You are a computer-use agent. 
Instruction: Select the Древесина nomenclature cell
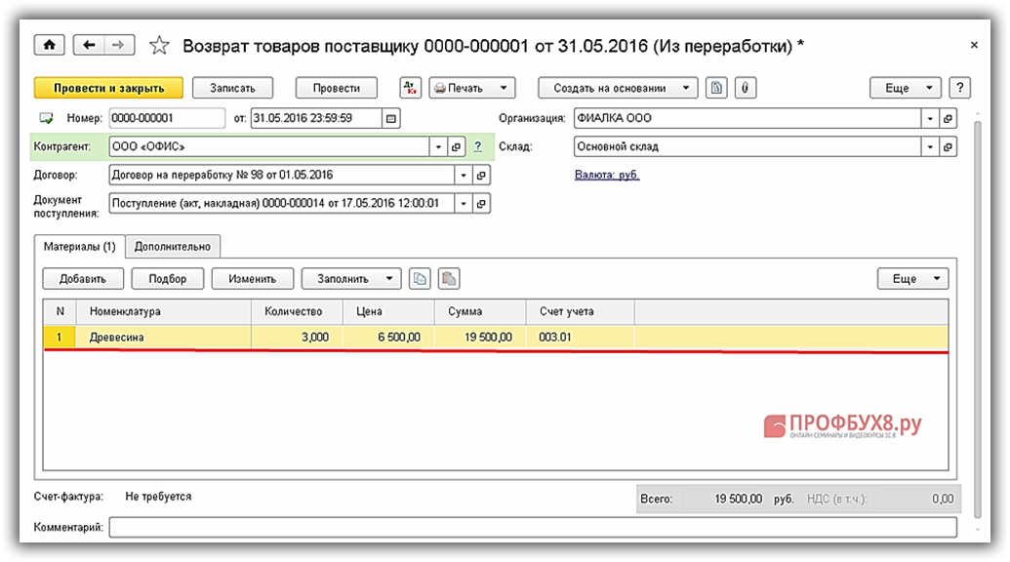pyautogui.click(x=164, y=338)
